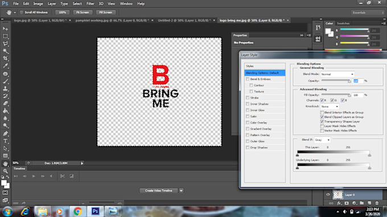The height and width of the screenshot is (217, 387).
Task: Click the Create new layer icon
Action: coord(369,203)
